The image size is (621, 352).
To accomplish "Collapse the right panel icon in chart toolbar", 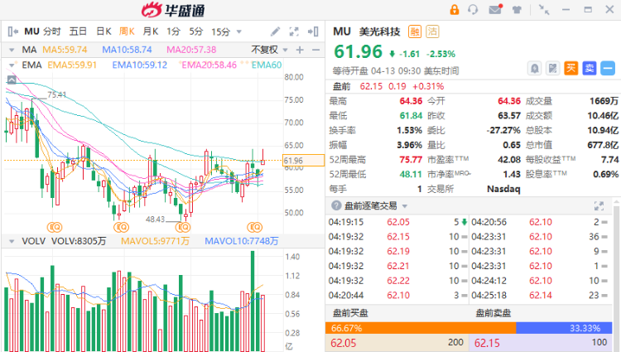I will 313,31.
